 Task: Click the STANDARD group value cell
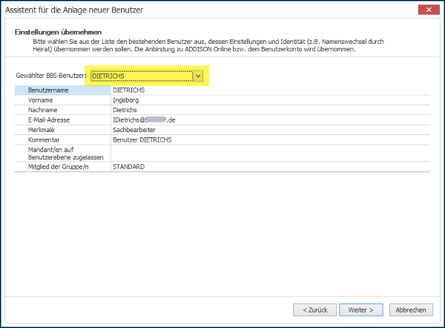[x=271, y=167]
